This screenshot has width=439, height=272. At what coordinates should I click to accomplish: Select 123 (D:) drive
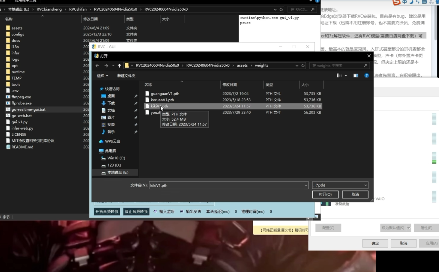click(114, 165)
